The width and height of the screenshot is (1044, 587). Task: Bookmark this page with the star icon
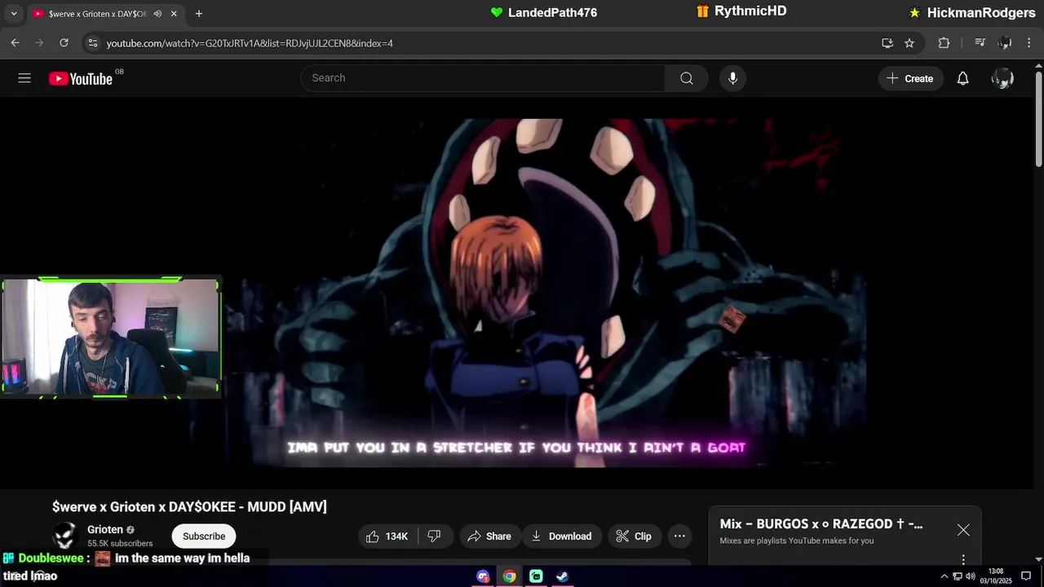coord(909,42)
